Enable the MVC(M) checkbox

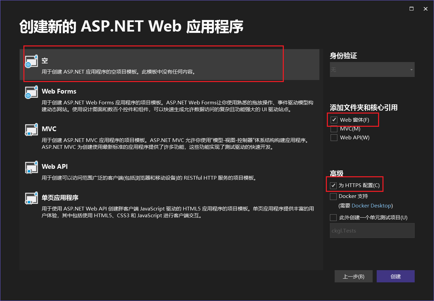pyautogui.click(x=334, y=128)
